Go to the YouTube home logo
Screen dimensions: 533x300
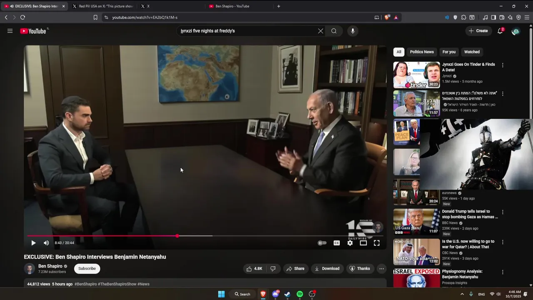click(x=33, y=31)
